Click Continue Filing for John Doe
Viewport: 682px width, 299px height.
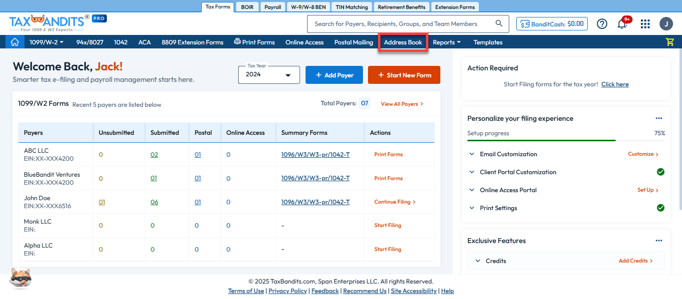pyautogui.click(x=395, y=202)
